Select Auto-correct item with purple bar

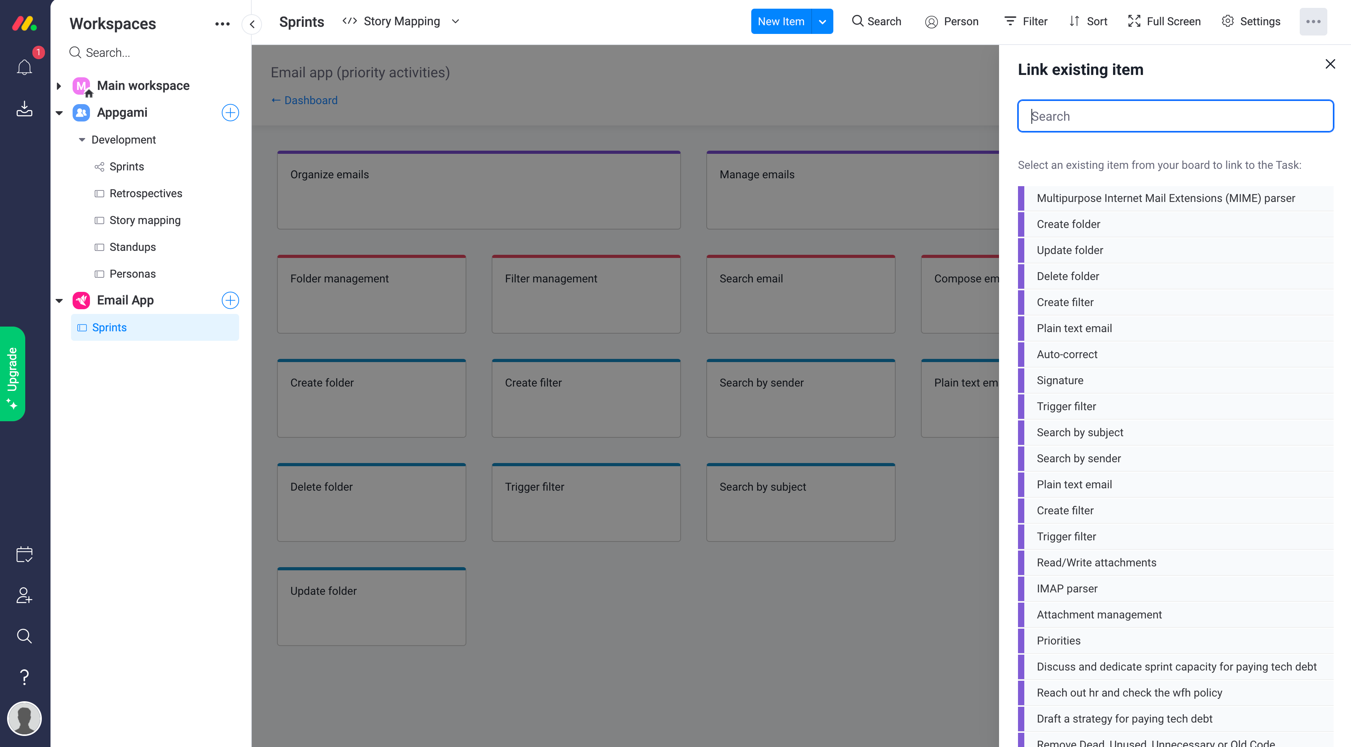[1067, 354]
